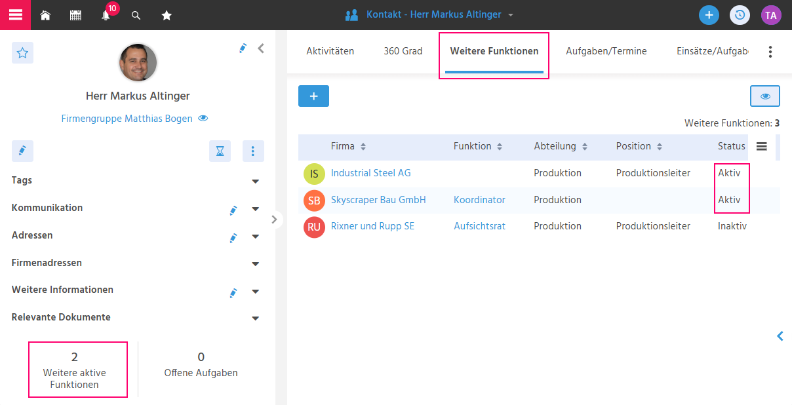The width and height of the screenshot is (792, 405).
Task: Expand Weitere Informationen section
Action: [256, 292]
